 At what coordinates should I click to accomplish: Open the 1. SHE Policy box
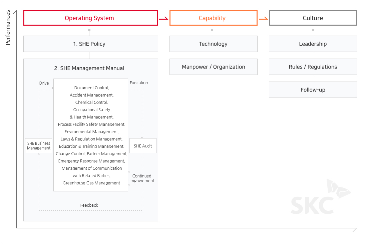90,44
